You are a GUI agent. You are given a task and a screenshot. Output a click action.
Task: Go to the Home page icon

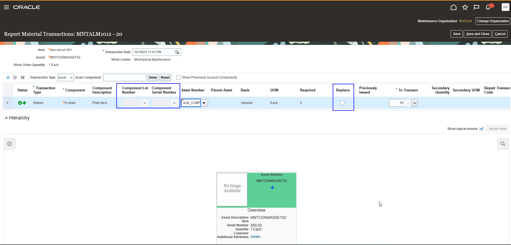click(453, 7)
